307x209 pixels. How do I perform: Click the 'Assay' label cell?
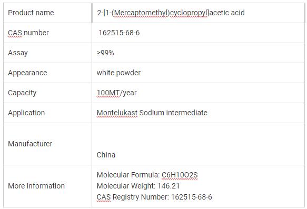coord(47,53)
